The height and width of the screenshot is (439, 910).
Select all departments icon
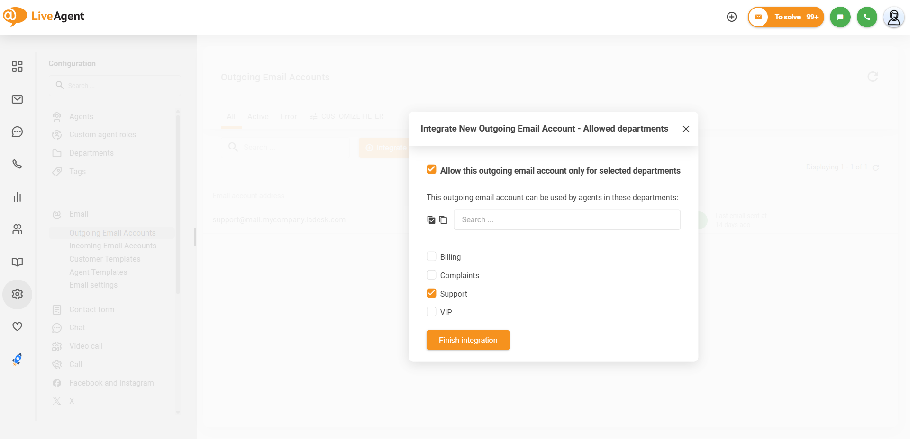431,220
